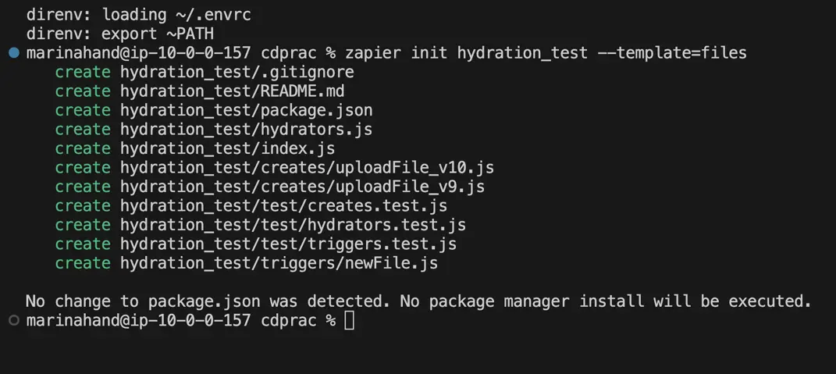Click the --template=files flag

(672, 53)
